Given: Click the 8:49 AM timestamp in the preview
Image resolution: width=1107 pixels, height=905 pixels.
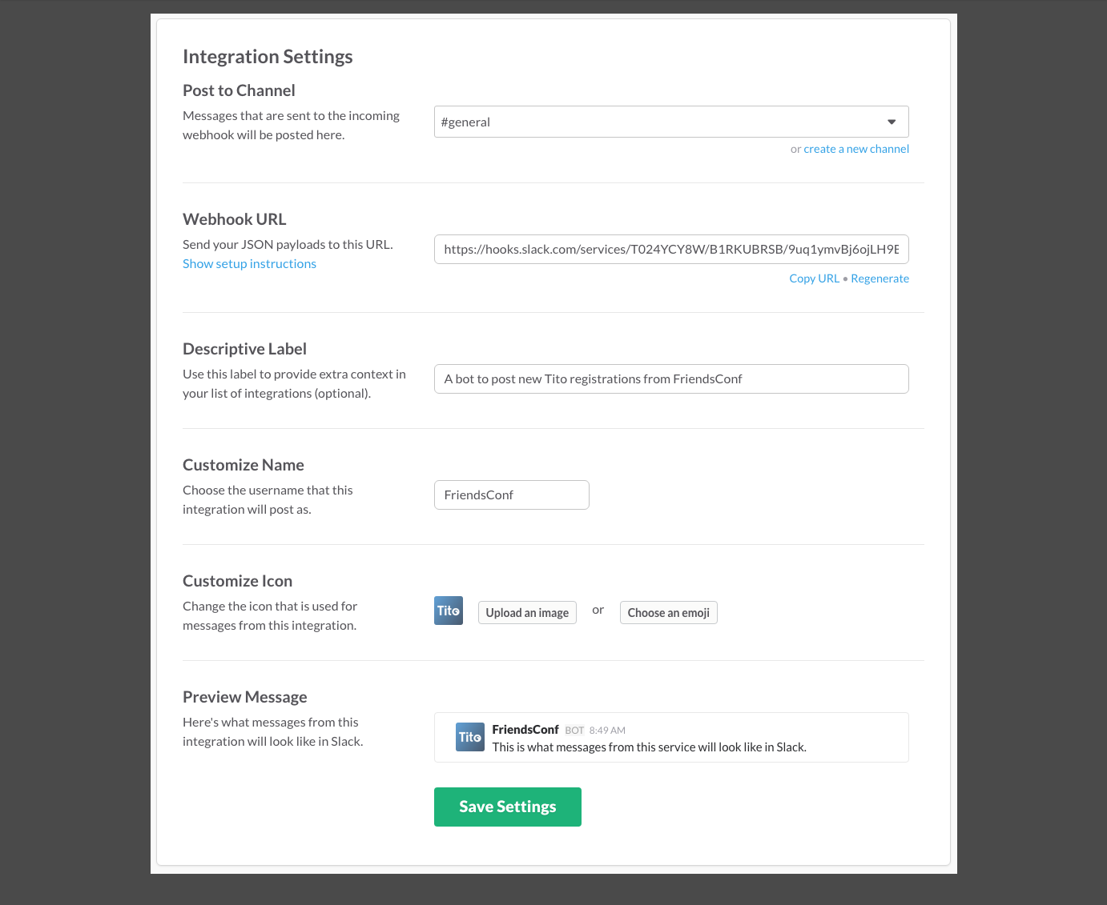Looking at the screenshot, I should [607, 731].
